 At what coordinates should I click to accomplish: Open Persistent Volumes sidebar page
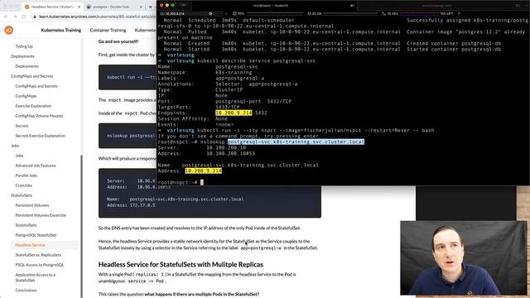click(32, 205)
